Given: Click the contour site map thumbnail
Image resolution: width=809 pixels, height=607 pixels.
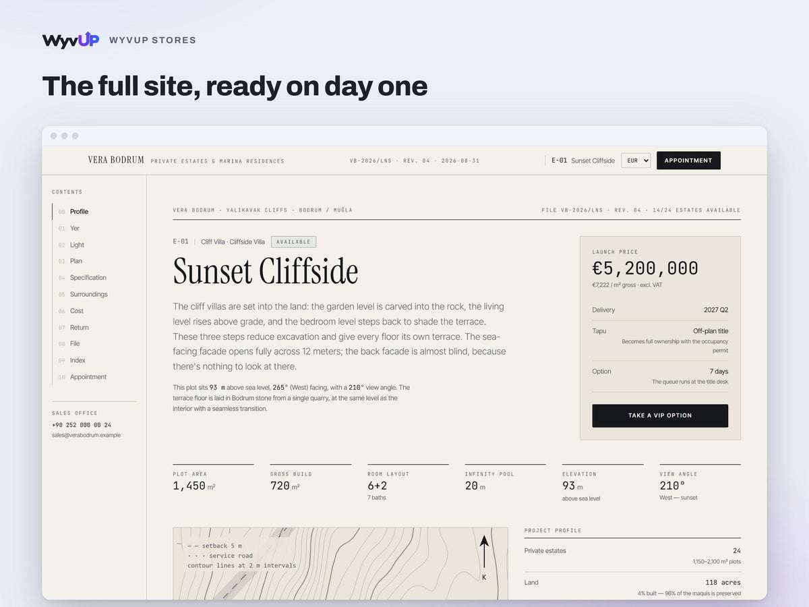Looking at the screenshot, I should click(x=340, y=564).
